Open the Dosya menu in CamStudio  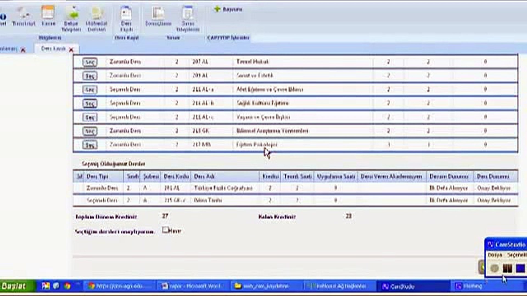[495, 255]
